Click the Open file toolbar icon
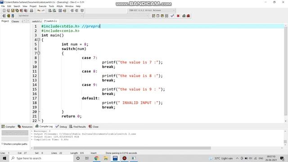 8,11
